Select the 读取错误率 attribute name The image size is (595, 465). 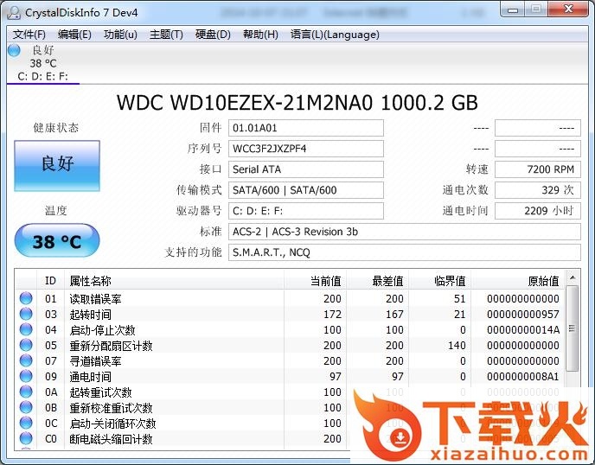(x=95, y=299)
